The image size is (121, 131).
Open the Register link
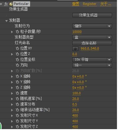tap(90, 4)
